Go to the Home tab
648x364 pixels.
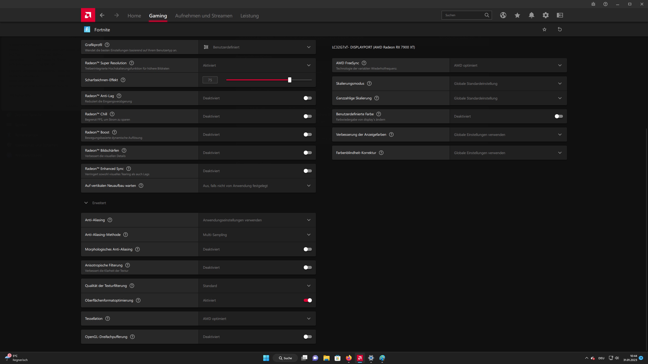pos(134,16)
